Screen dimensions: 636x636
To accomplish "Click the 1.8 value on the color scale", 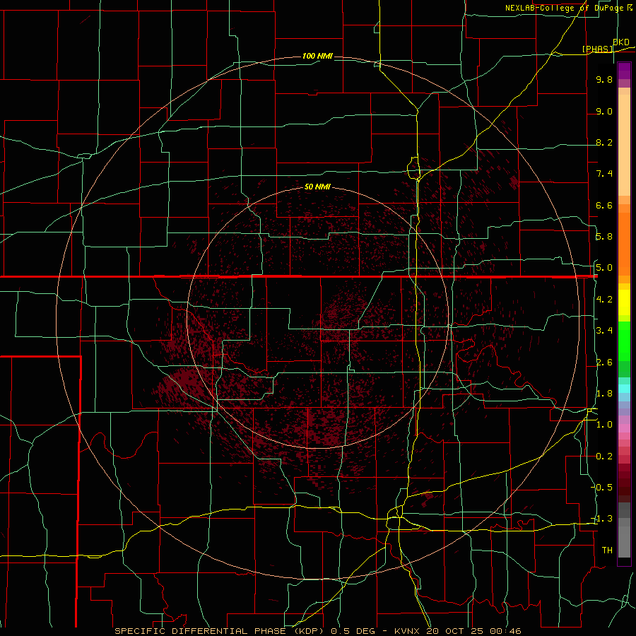I will pyautogui.click(x=604, y=394).
